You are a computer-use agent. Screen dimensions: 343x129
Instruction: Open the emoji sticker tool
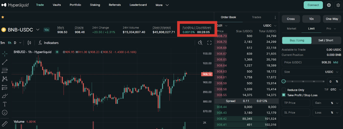click(5, 113)
